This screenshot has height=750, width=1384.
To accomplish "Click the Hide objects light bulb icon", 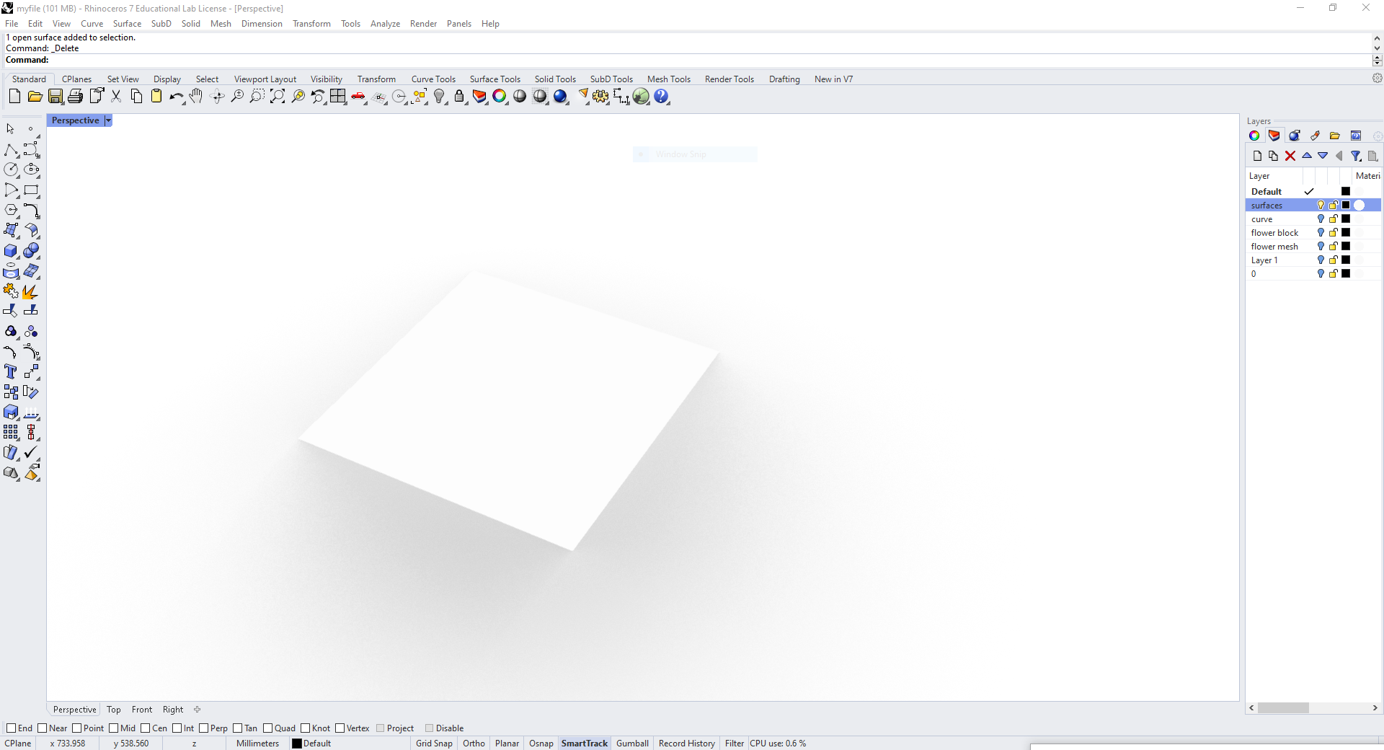I will click(440, 97).
